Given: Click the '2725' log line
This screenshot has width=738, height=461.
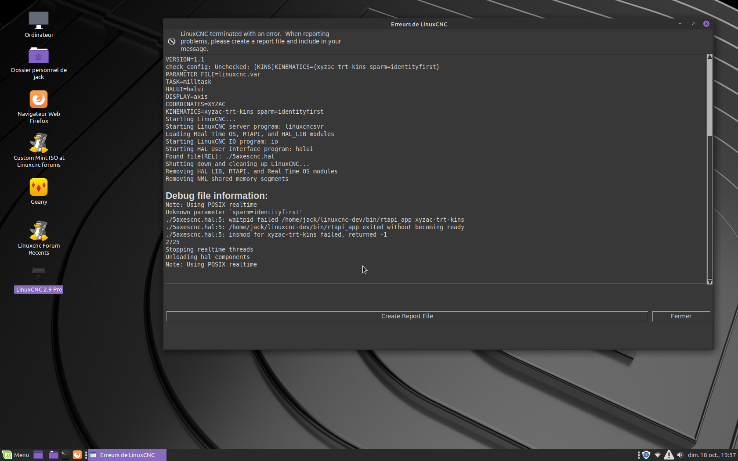Looking at the screenshot, I should (172, 242).
